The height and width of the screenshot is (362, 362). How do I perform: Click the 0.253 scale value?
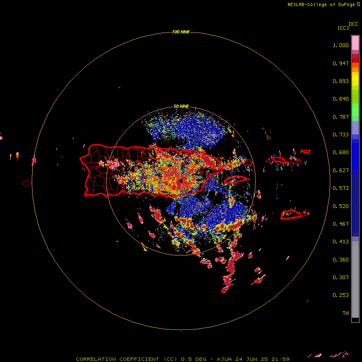click(341, 295)
